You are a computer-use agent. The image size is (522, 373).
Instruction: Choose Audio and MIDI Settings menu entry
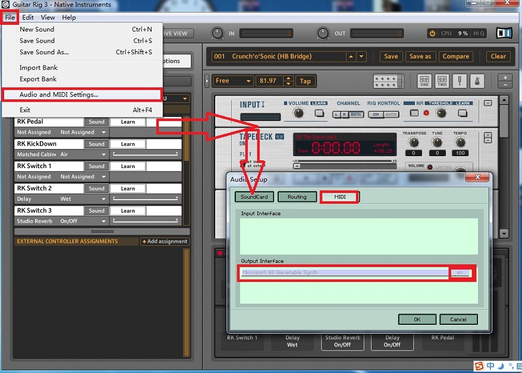[x=82, y=94]
